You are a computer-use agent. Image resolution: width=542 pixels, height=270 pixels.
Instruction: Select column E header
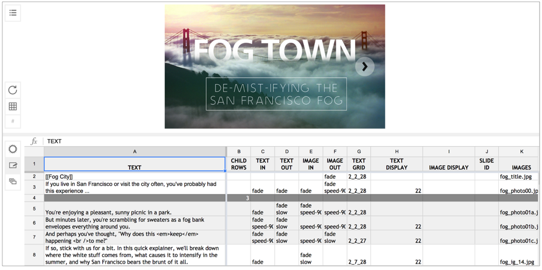click(x=311, y=151)
